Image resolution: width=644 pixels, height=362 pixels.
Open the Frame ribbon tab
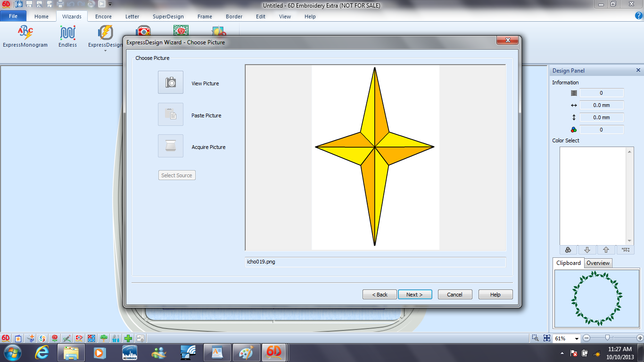pyautogui.click(x=205, y=16)
